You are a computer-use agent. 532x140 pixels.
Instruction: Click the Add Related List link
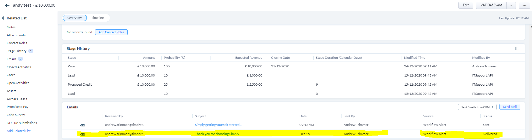[19, 131]
